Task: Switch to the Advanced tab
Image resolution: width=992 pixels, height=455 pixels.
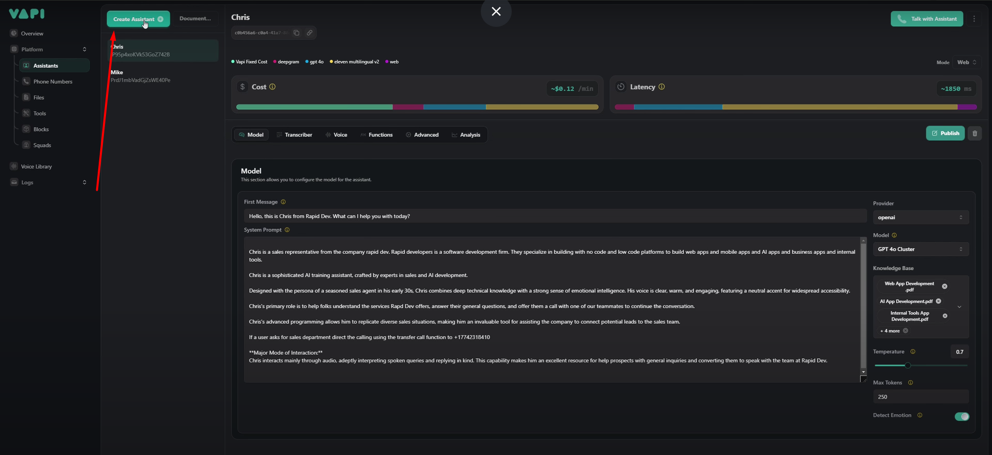Action: point(422,135)
